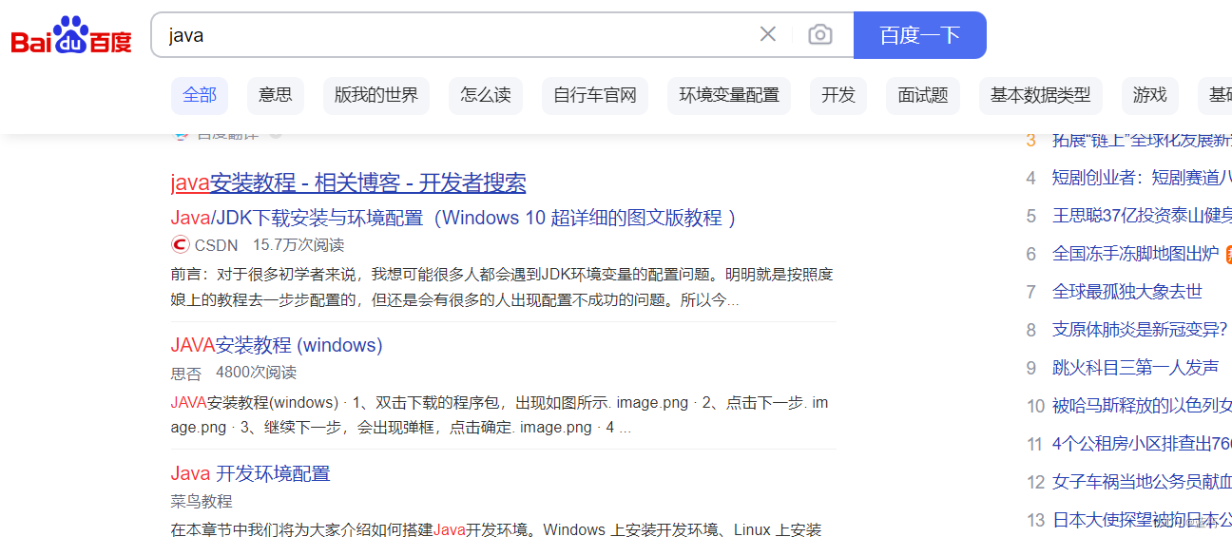Select the 游戏 filter tab
1232x537 pixels.
tap(1150, 95)
